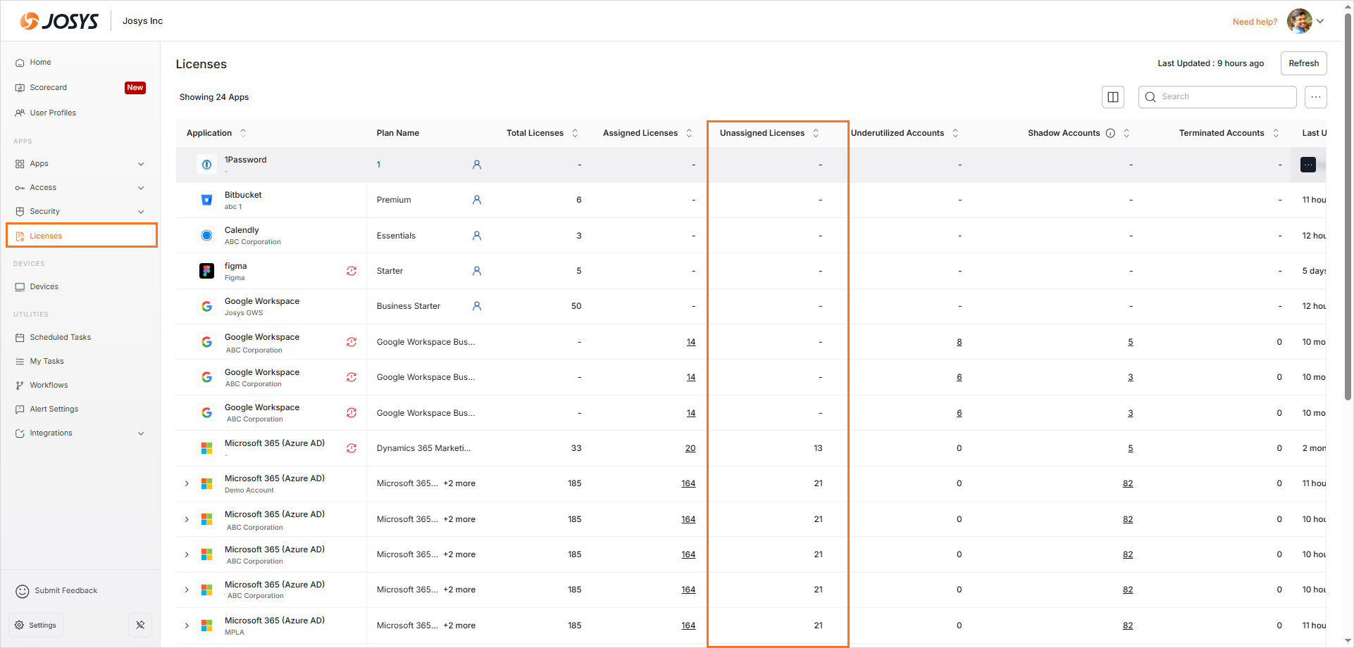1354x648 pixels.
Task: Sort by Underutilized Accounts column
Action: (955, 133)
